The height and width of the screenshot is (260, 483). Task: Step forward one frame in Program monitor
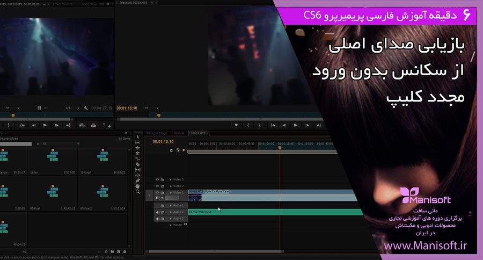tap(307, 125)
